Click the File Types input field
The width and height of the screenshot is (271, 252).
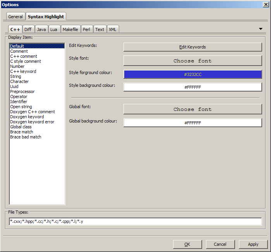coord(135,221)
